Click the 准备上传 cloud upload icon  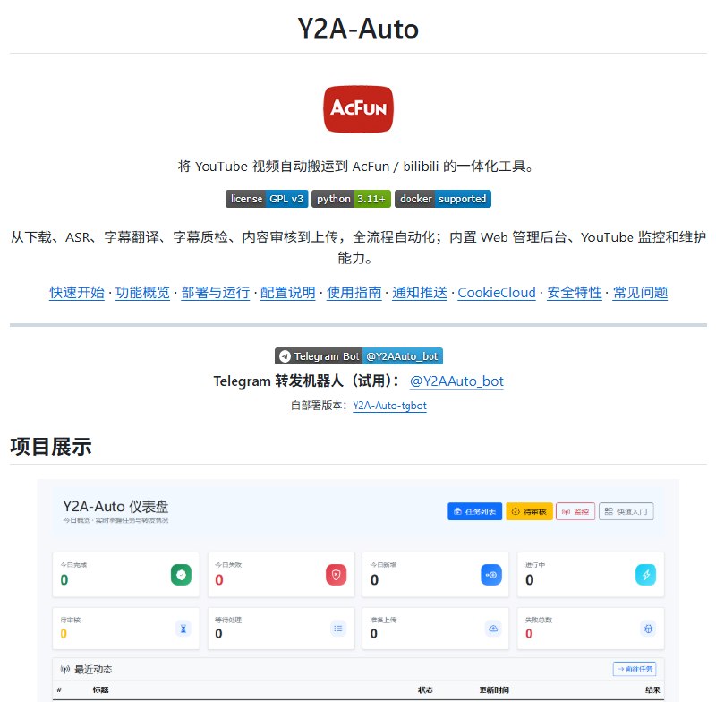tap(493, 629)
